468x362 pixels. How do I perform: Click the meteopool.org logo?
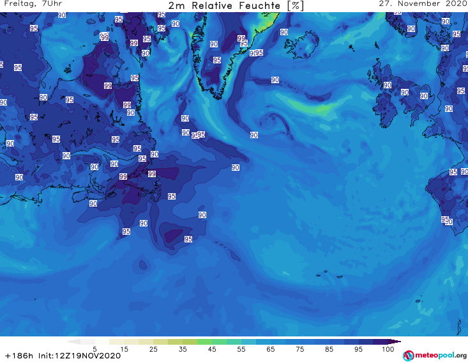435,356
